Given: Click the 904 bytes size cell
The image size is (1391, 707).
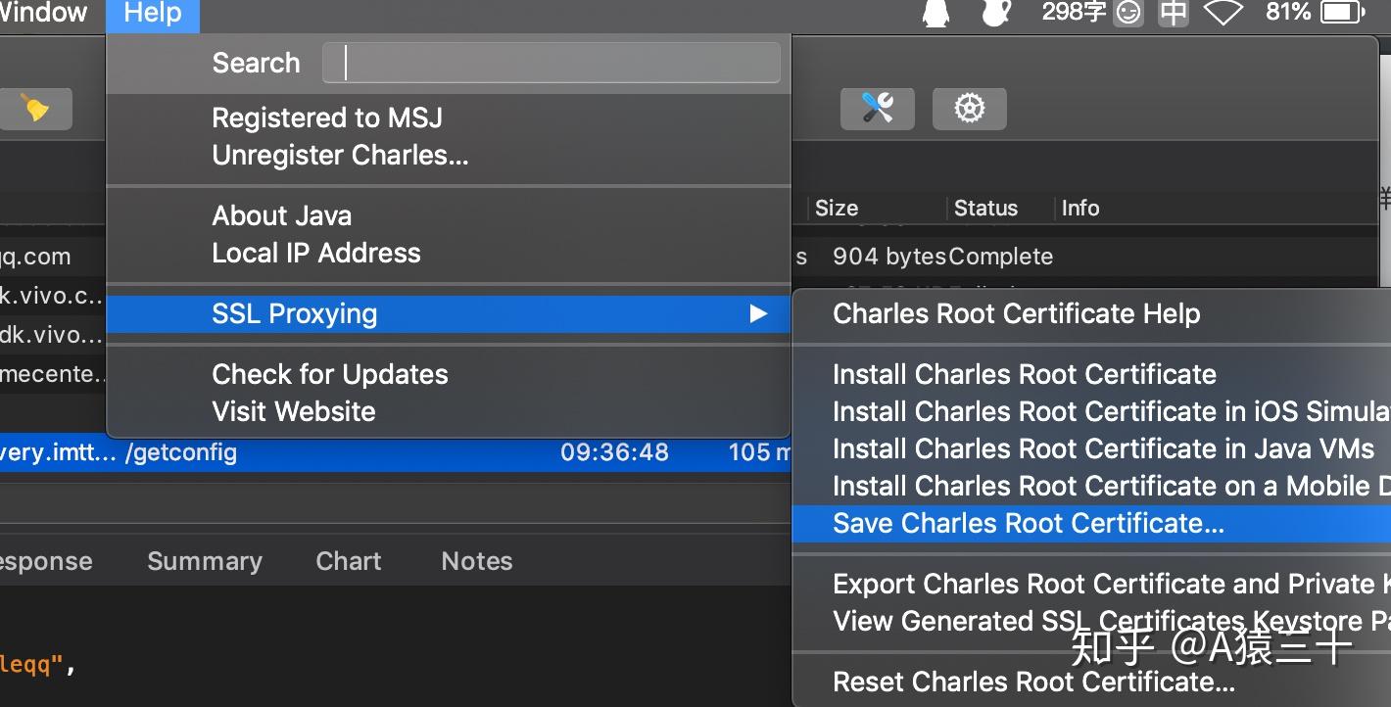Looking at the screenshot, I should 889,257.
